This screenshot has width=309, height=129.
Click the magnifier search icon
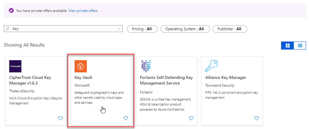pos(7,29)
